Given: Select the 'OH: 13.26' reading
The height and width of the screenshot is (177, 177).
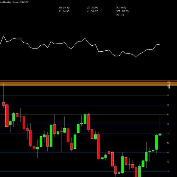Looking at the screenshot, I should click(122, 11).
